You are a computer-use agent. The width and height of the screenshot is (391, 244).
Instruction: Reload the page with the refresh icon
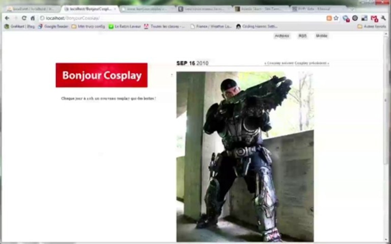pyautogui.click(x=24, y=18)
